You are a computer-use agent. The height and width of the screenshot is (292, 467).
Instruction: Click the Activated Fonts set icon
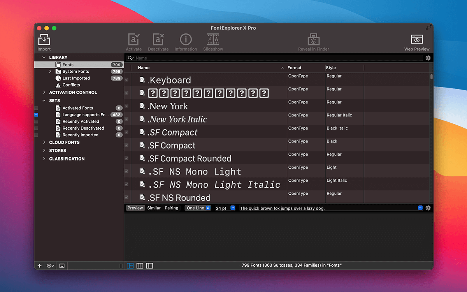coord(58,108)
